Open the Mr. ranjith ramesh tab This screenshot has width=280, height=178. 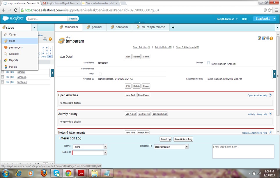click(x=151, y=27)
